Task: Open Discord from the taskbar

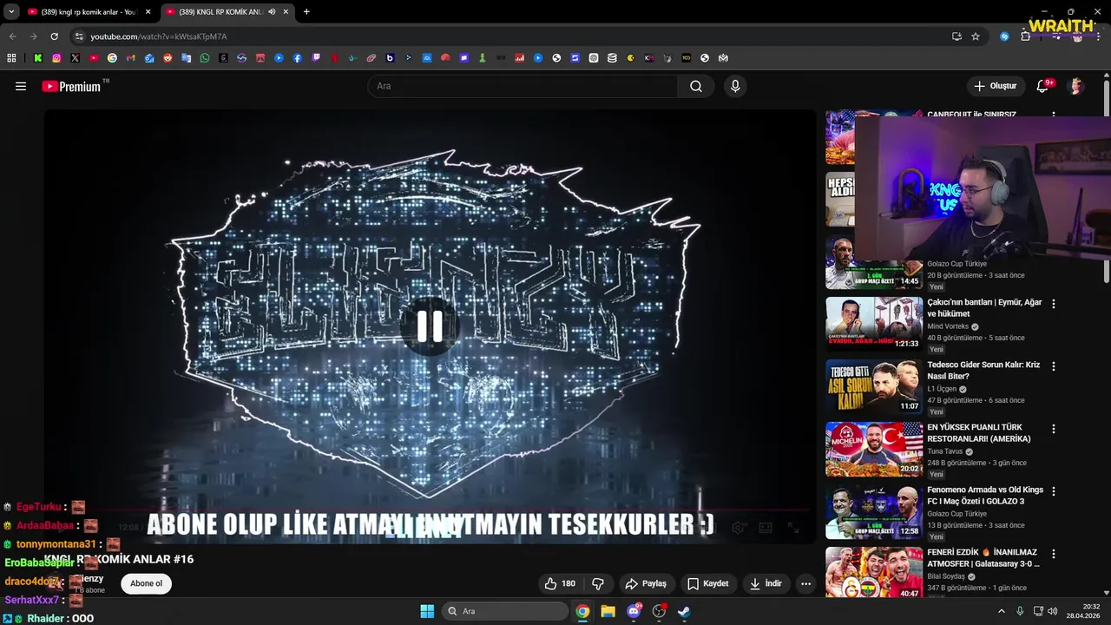Action: click(x=634, y=611)
